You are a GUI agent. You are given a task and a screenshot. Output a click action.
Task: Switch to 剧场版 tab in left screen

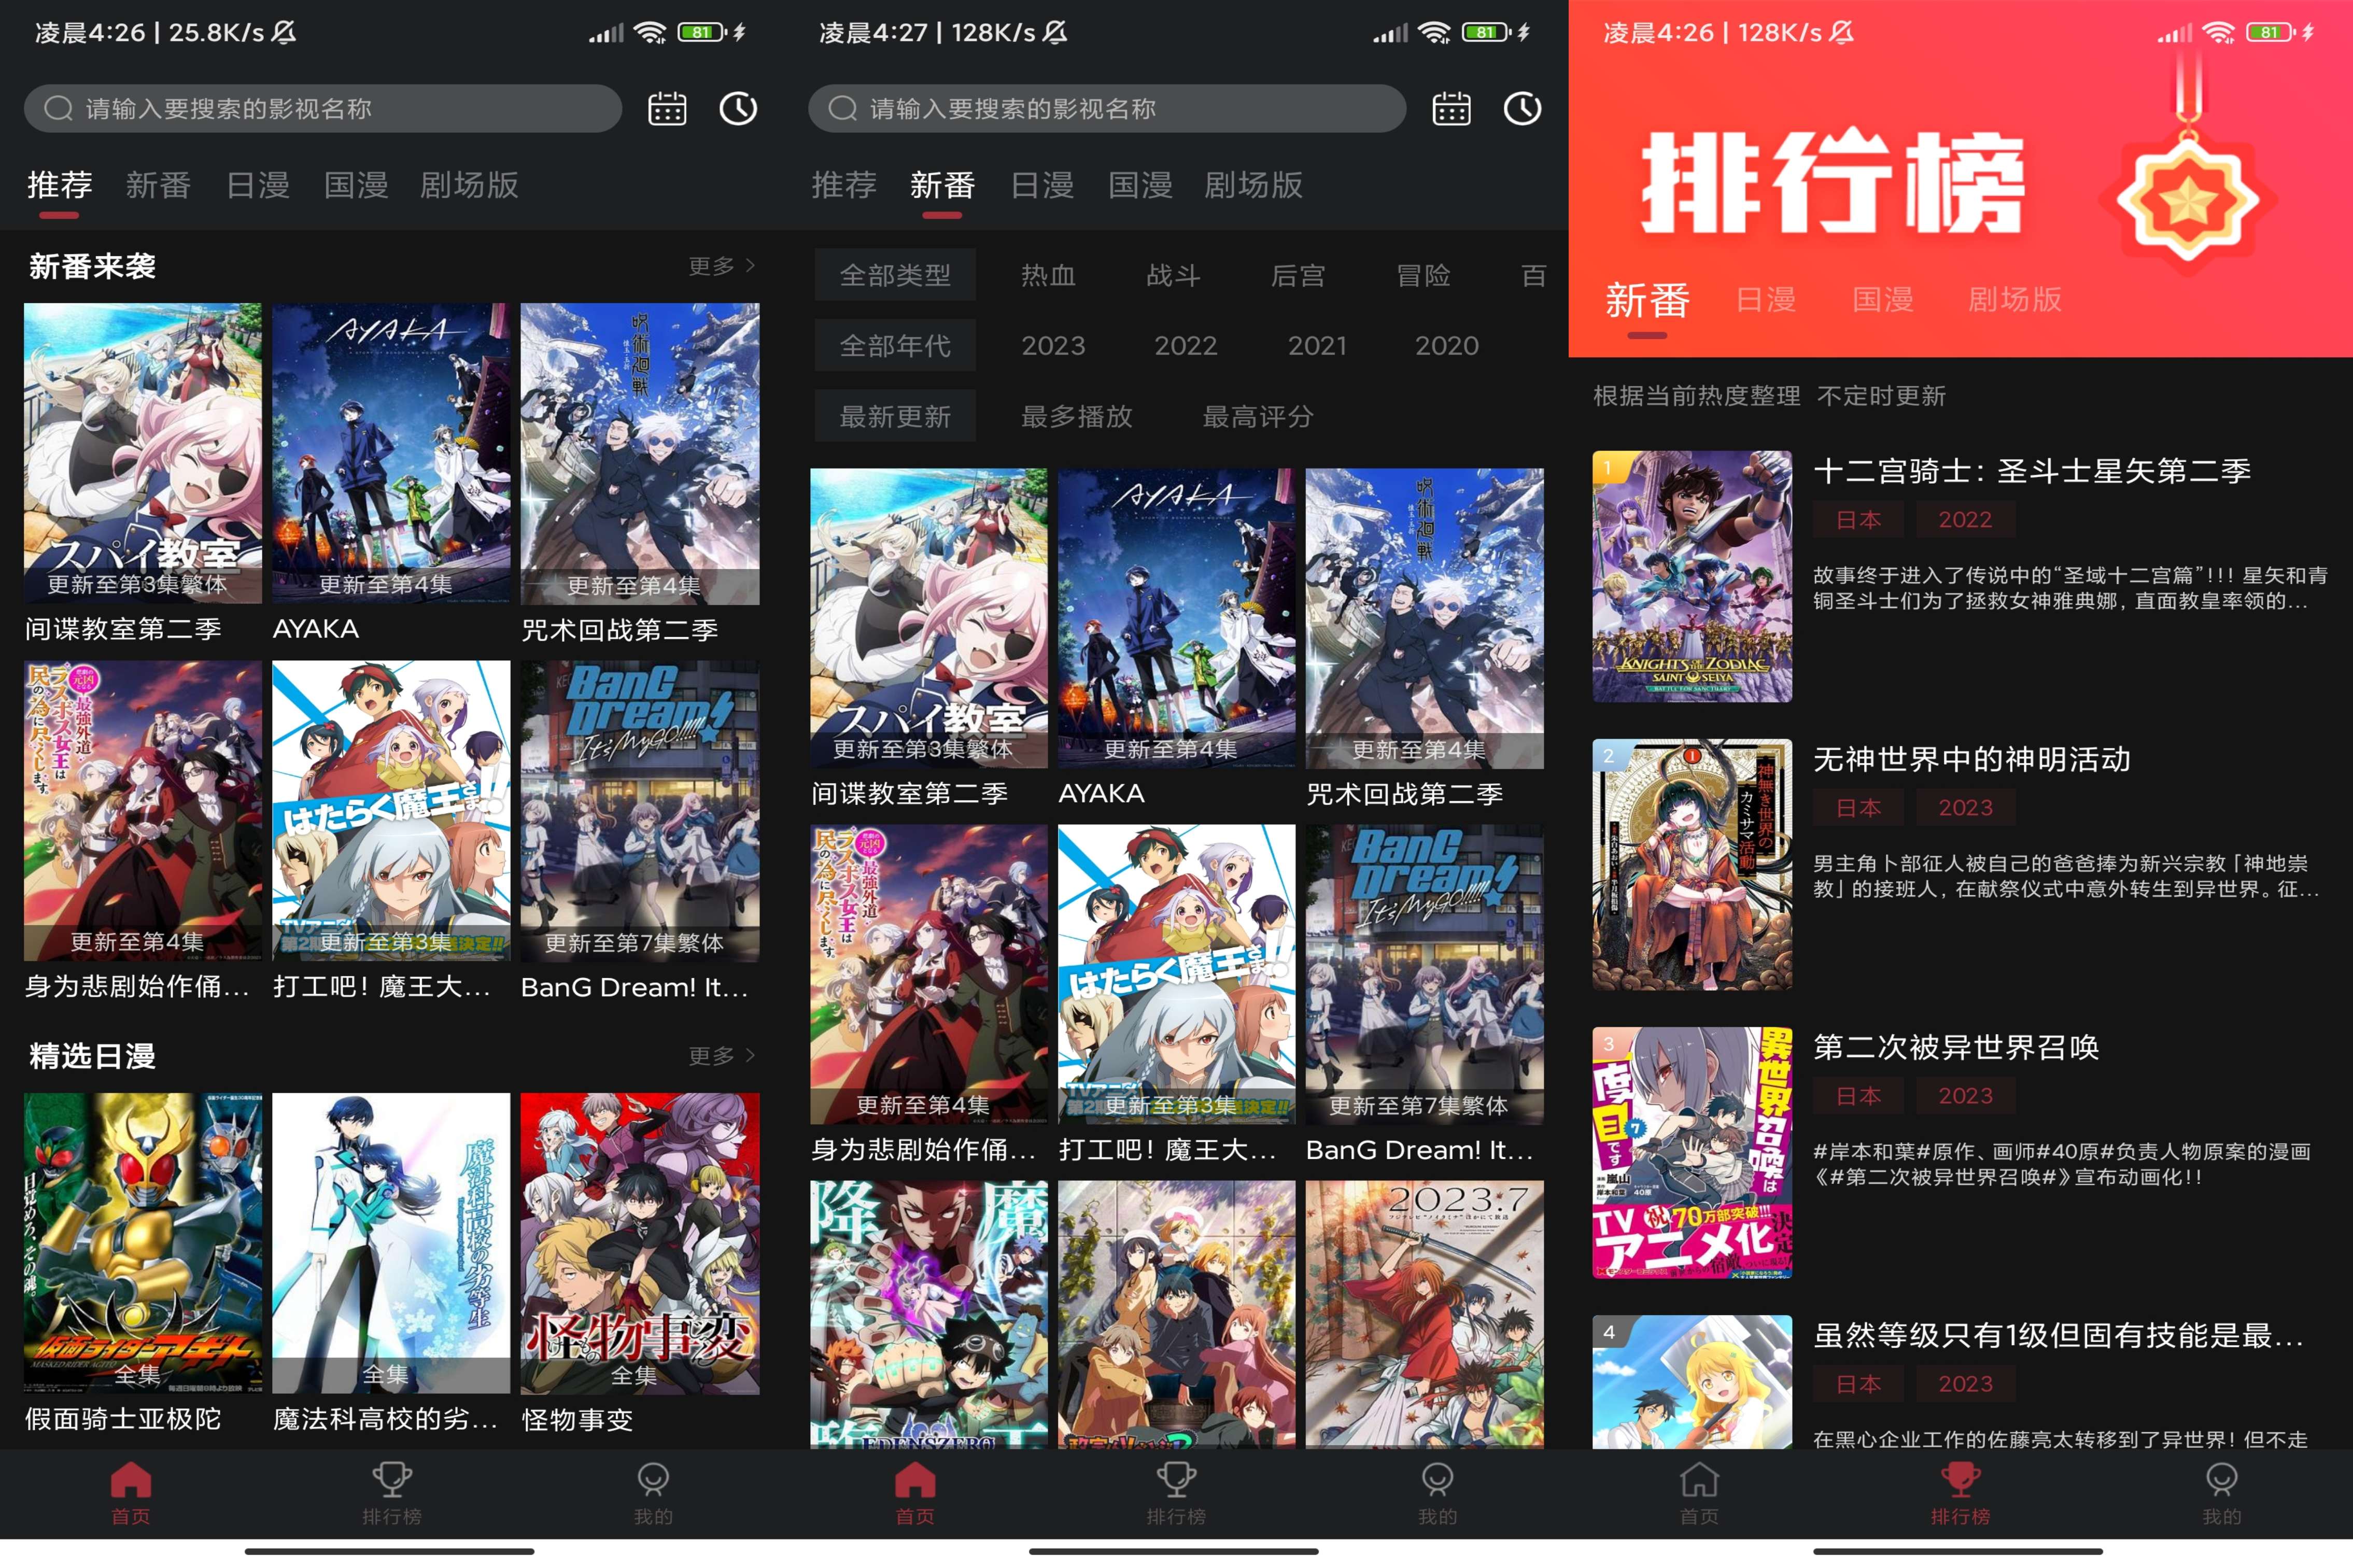point(469,185)
